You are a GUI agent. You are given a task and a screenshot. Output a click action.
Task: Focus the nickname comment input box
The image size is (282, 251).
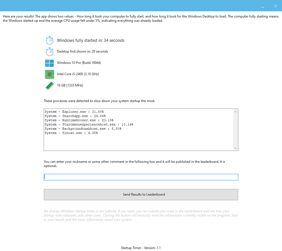pyautogui.click(x=141, y=177)
